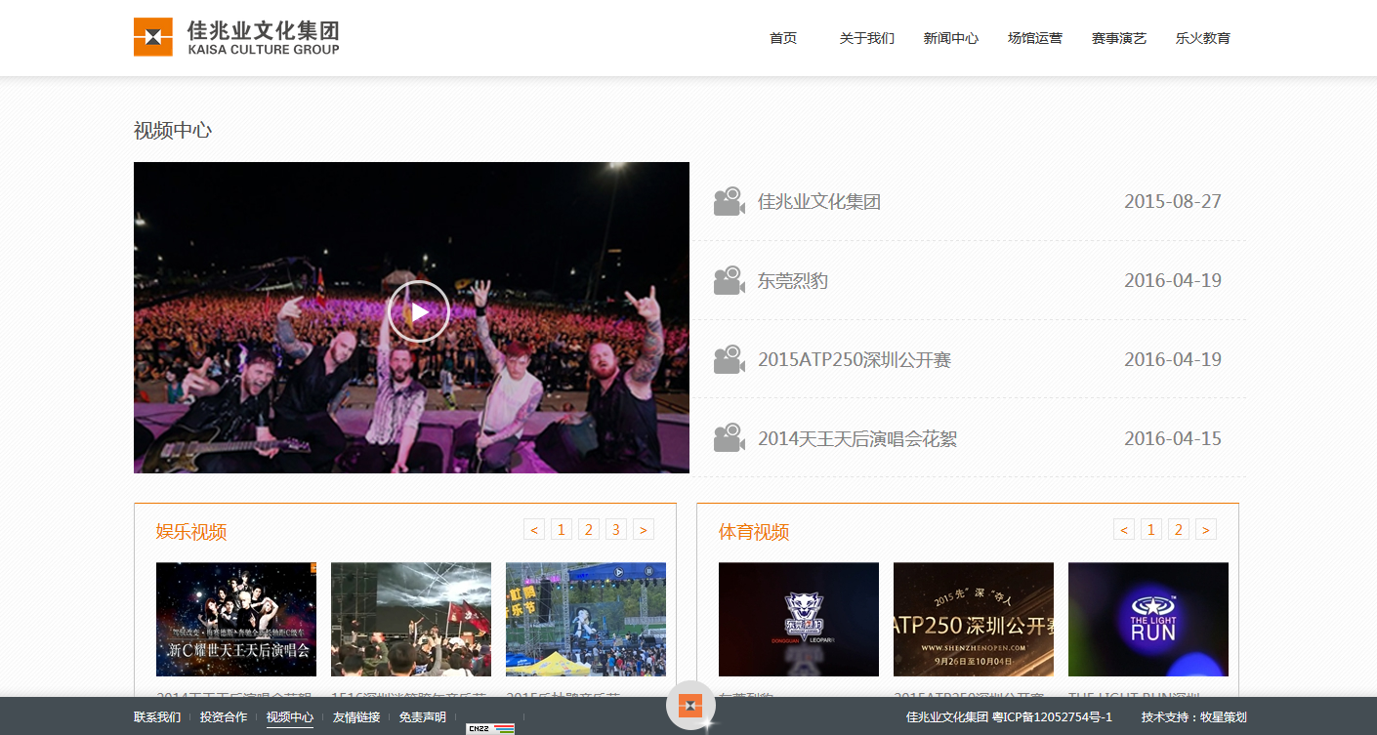Open the 东莞烈豹 leopard logo thumbnail
Screen dimensions: 1377x735
point(799,619)
